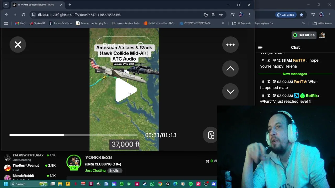
Task: Click Ask Google in background Chrome window
Action: point(286,15)
